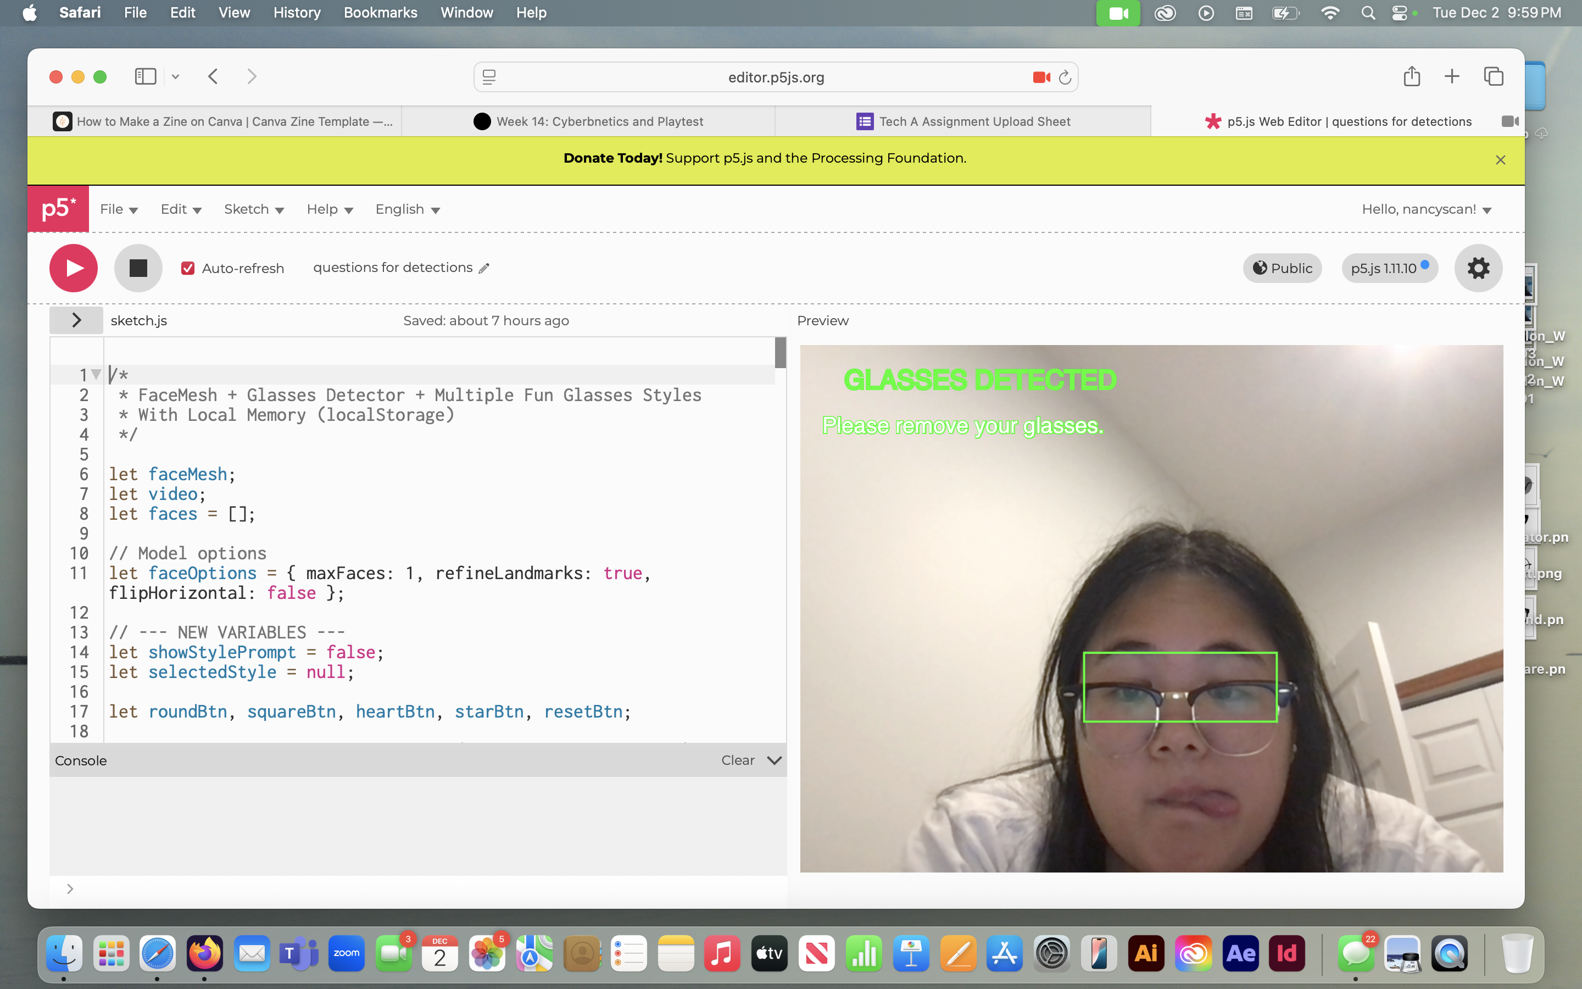The height and width of the screenshot is (989, 1582).
Task: Edit sketch name with pencil icon
Action: 484,268
